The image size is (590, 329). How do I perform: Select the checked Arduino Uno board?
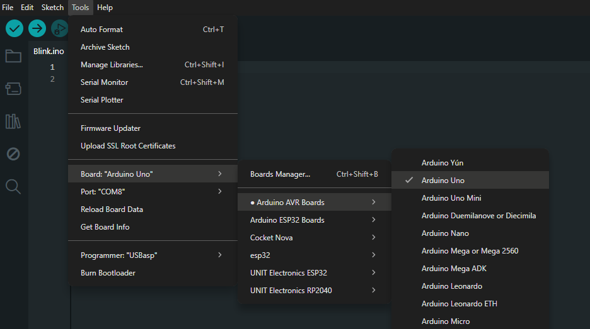pos(443,181)
